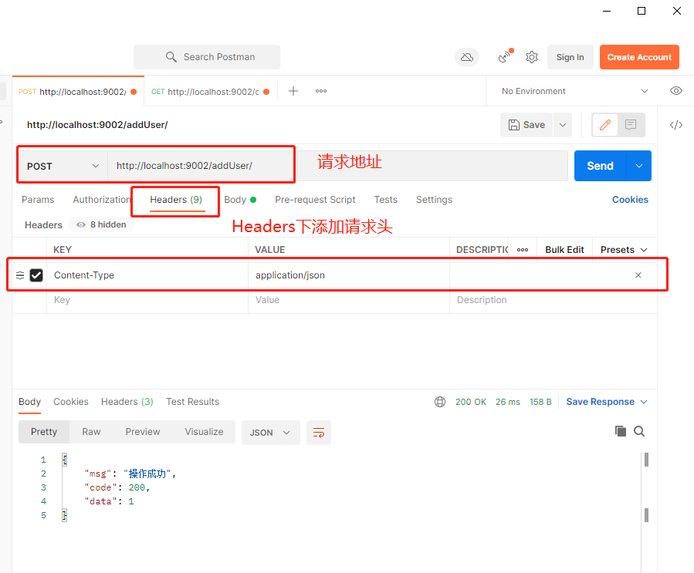Click the environment quick look eye icon
Screen dimensions: 694x573
coord(676,90)
